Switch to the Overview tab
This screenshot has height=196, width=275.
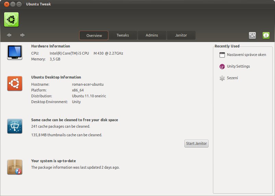pyautogui.click(x=94, y=35)
